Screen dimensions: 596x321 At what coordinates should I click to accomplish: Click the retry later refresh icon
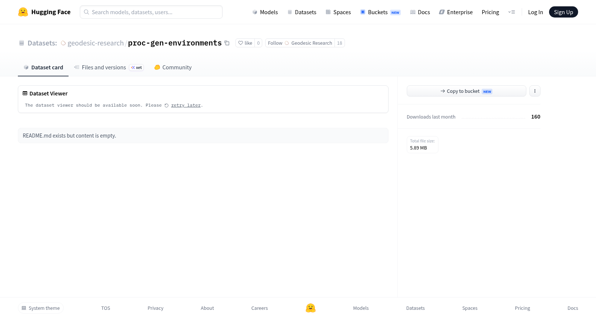[167, 106]
